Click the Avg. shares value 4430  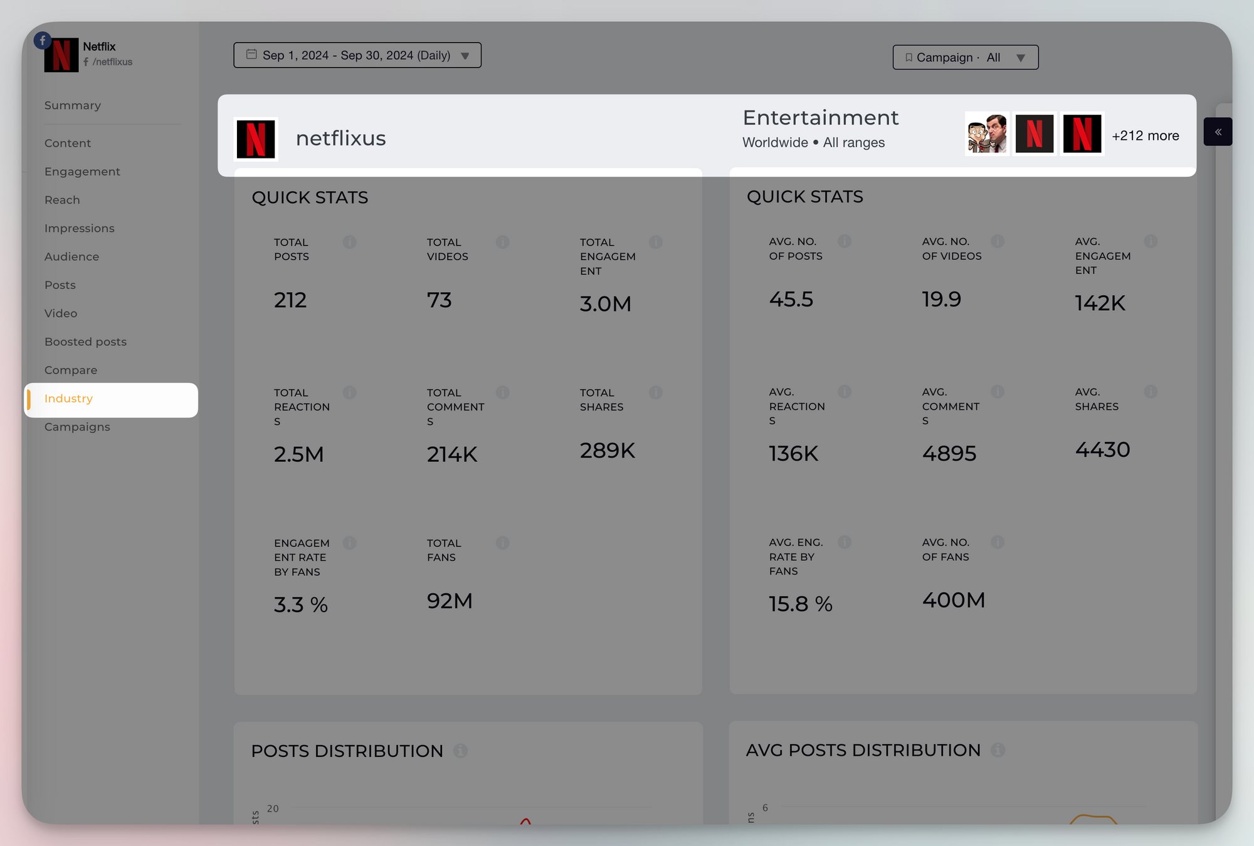pyautogui.click(x=1103, y=450)
